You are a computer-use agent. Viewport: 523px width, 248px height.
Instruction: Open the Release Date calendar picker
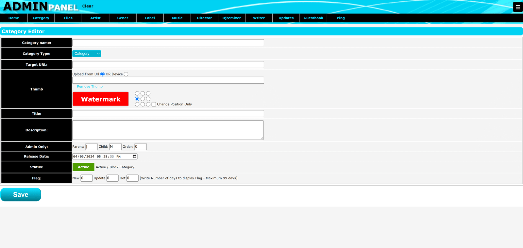pos(134,157)
